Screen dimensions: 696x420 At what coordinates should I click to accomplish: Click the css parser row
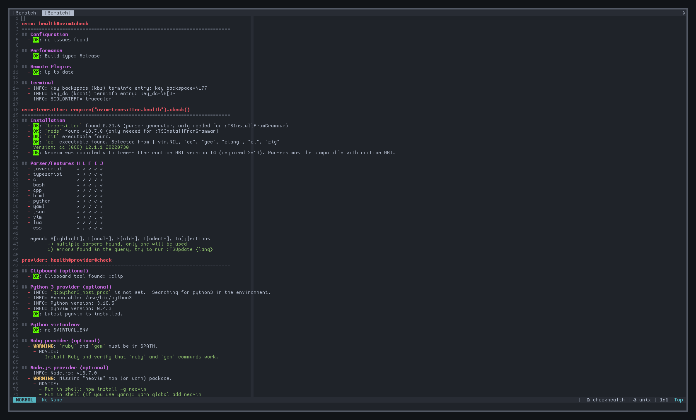[65, 228]
